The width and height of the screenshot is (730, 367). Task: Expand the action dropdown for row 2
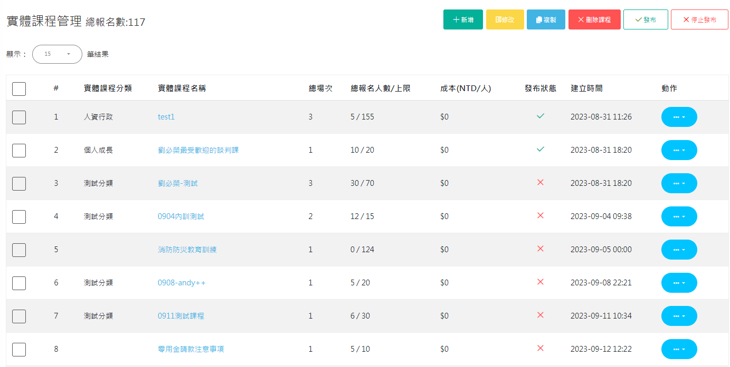coord(679,150)
